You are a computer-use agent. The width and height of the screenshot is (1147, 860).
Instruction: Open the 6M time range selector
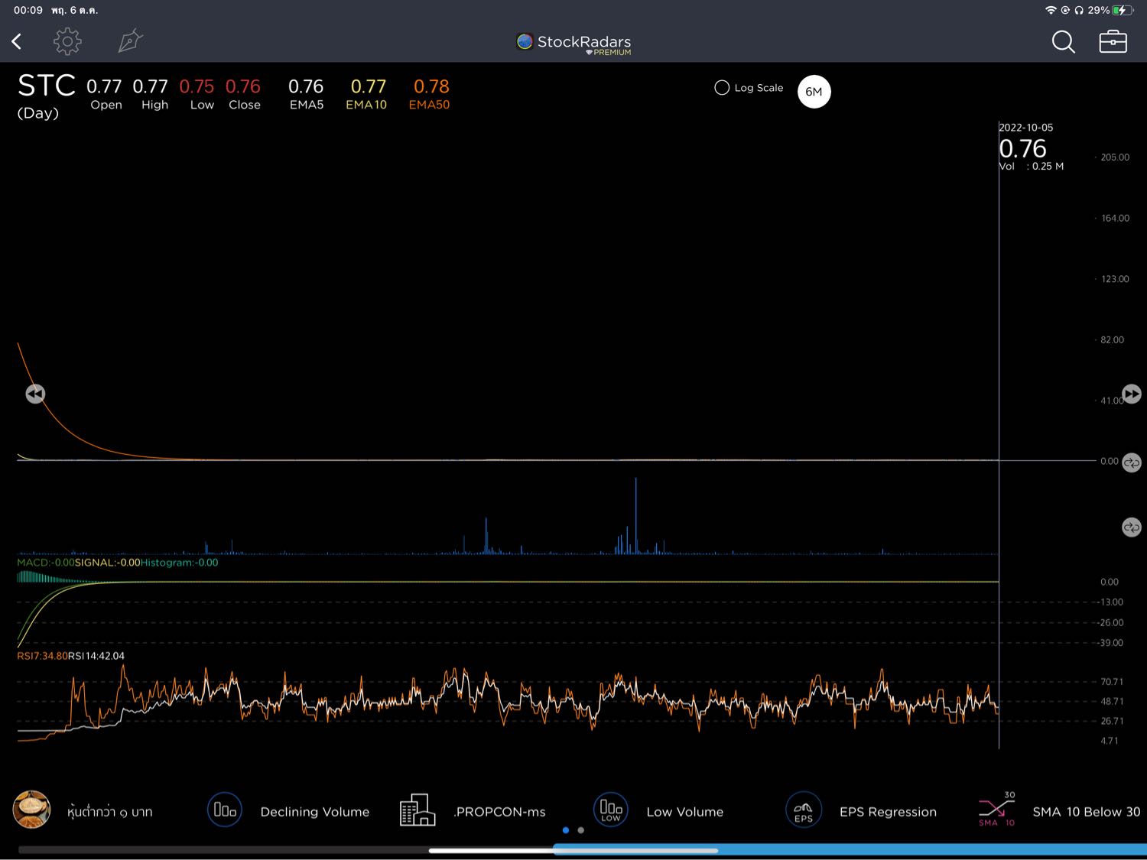click(x=814, y=92)
